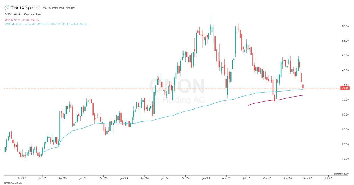The height and width of the screenshot is (185, 354).
Task: Click the 50.00 price axis label
Action: point(345,56)
